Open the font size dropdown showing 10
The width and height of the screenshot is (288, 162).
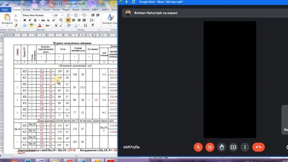tap(62, 15)
